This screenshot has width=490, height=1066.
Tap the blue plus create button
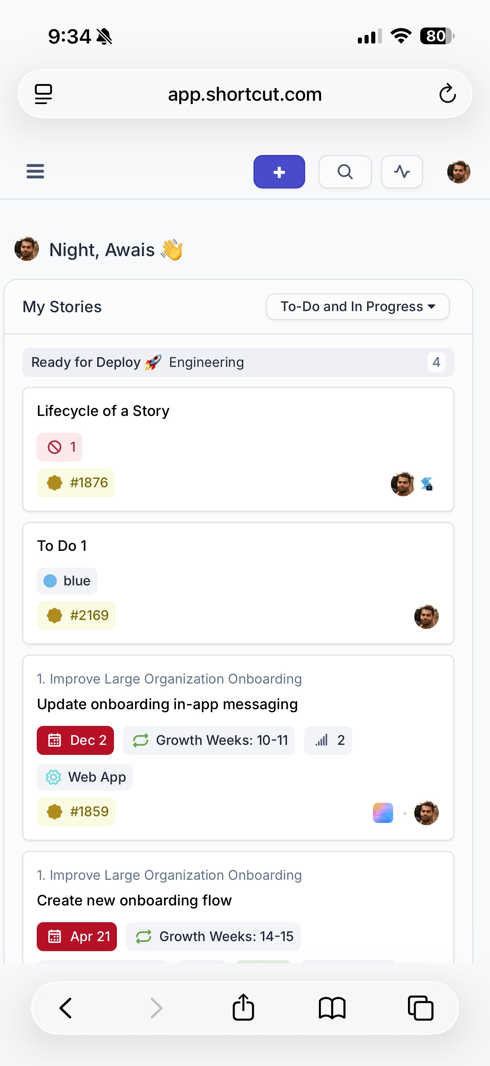coord(279,172)
